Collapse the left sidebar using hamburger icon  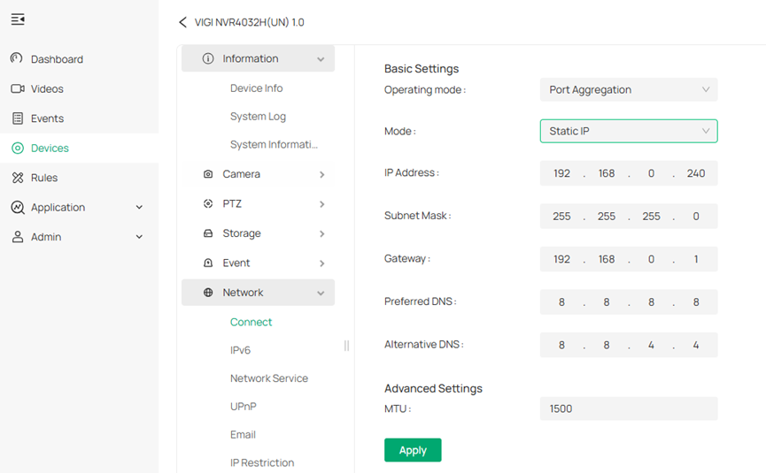click(x=18, y=19)
